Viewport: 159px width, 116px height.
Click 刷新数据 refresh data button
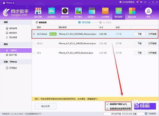pos(41,23)
